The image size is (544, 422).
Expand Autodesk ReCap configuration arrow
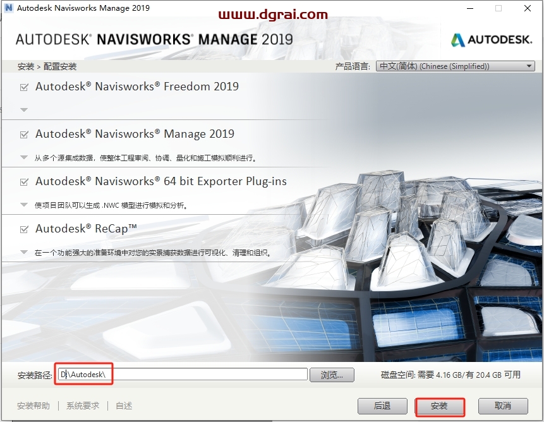click(x=24, y=252)
